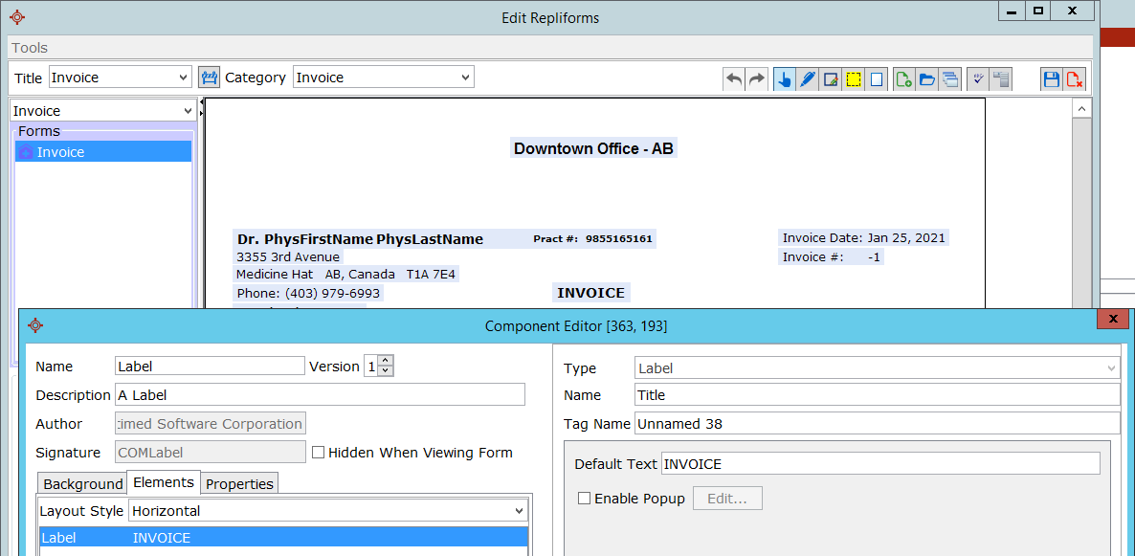Choose the yellow dashed selection tool

tap(854, 79)
